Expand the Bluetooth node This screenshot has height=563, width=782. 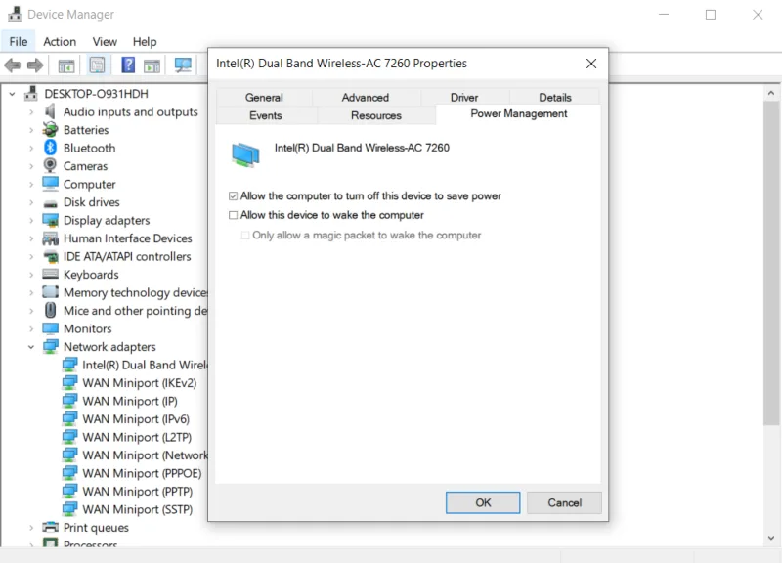click(x=31, y=149)
